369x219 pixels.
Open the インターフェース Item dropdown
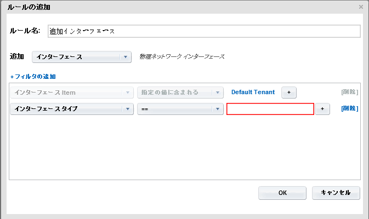tap(72, 93)
